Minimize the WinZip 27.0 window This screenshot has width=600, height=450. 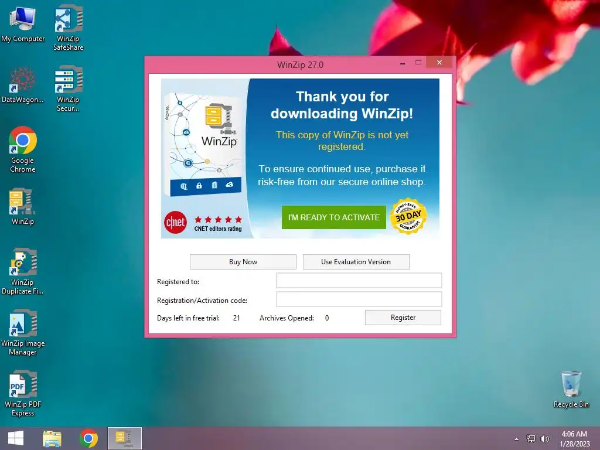[403, 63]
